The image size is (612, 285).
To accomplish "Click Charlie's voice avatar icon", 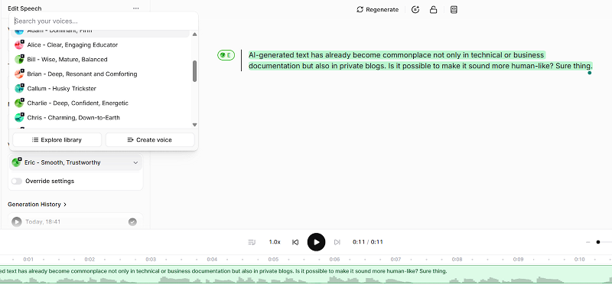I will coord(19,103).
